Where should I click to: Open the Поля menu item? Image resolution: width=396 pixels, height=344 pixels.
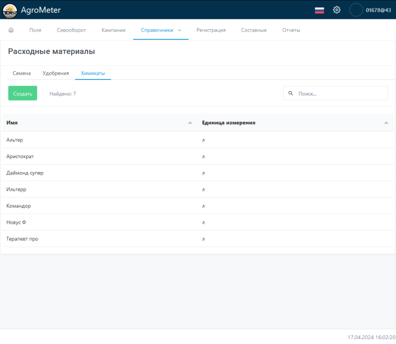point(35,30)
